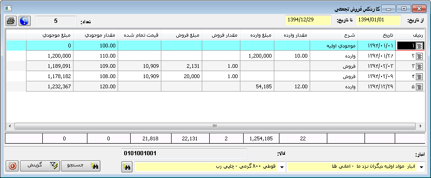Maximize the كاردكس فروش window
The image size is (431, 178).
[x=404, y=9]
